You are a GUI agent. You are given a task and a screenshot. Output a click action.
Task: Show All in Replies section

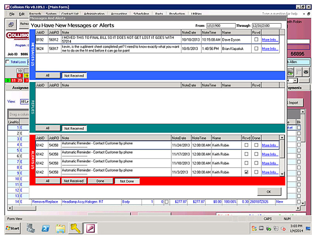48,128
